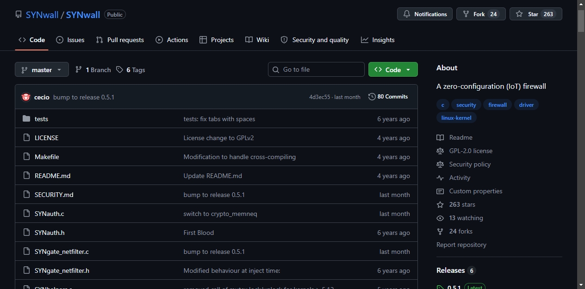Open the Security policy link
585x289 pixels.
[463, 164]
